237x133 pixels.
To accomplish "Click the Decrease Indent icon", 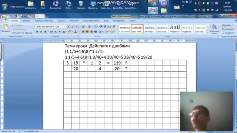I will 101,27.
